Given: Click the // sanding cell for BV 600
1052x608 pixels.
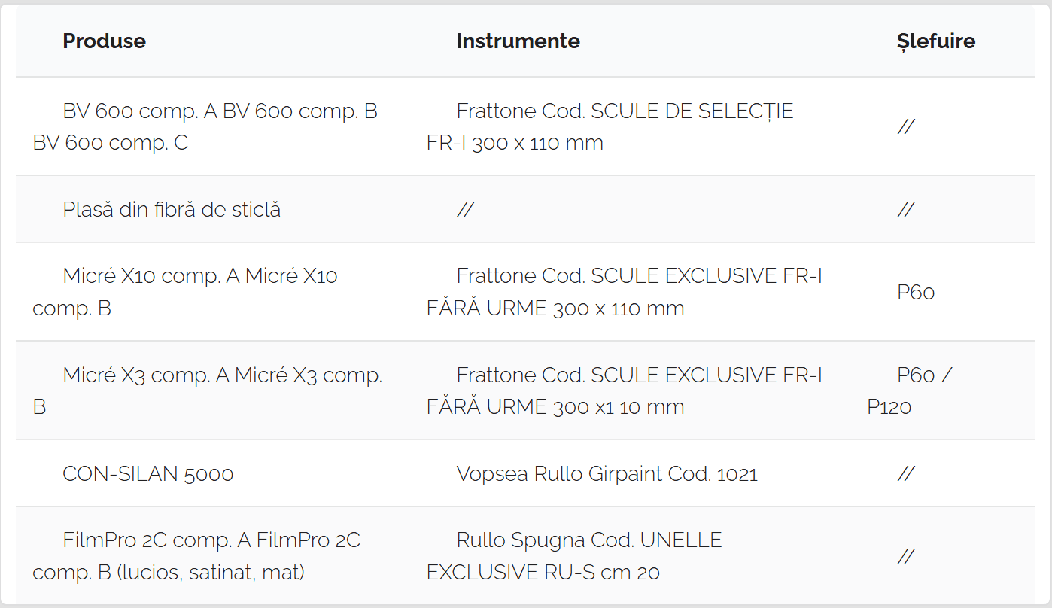Looking at the screenshot, I should pos(906,126).
